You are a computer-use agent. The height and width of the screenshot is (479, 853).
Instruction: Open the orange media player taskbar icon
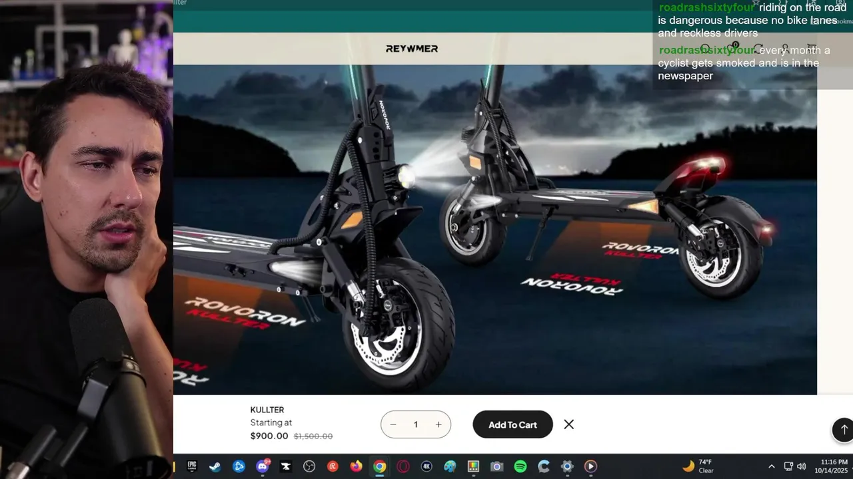(591, 466)
